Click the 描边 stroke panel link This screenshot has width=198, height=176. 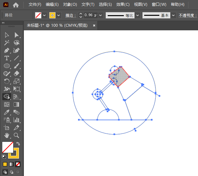click(x=71, y=15)
